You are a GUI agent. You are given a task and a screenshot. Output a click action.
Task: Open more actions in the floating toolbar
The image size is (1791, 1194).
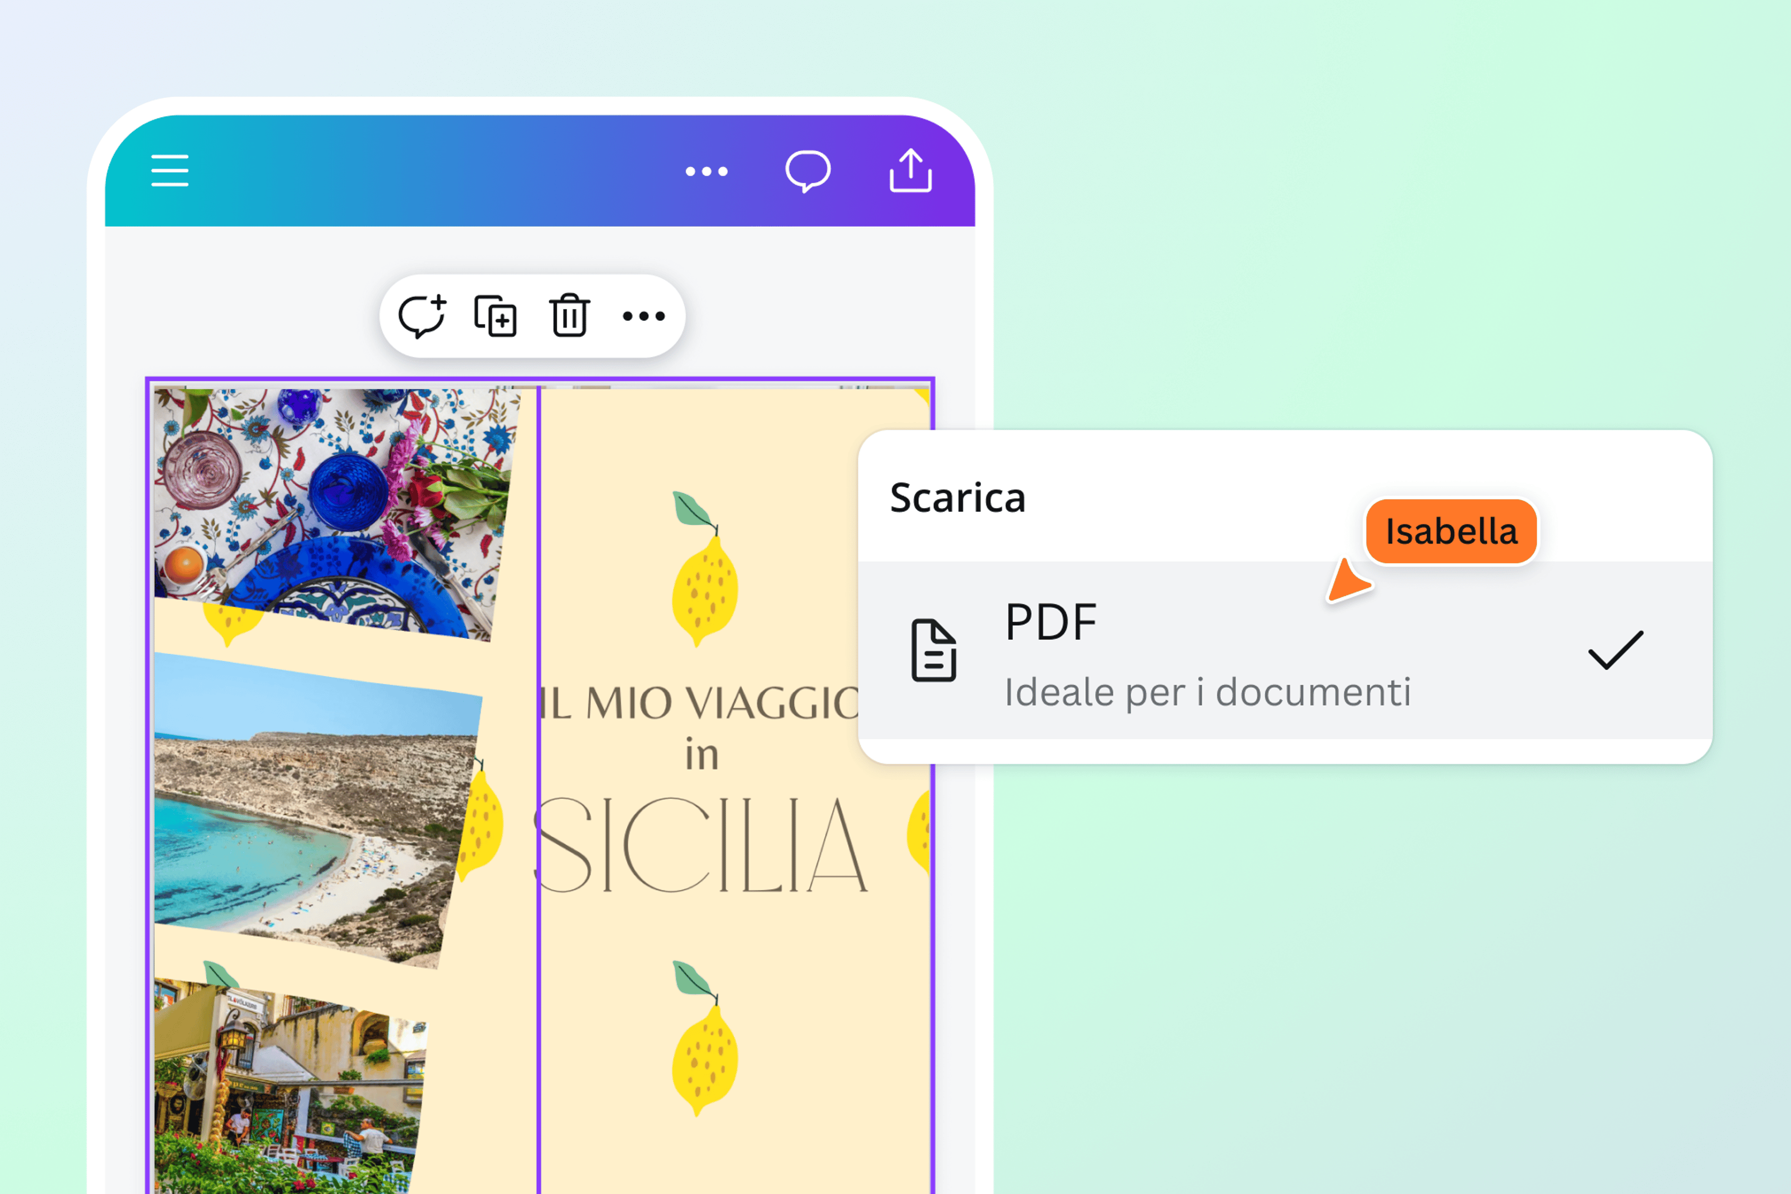coord(643,316)
